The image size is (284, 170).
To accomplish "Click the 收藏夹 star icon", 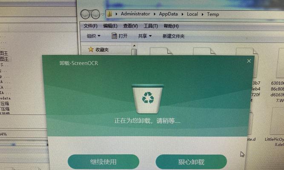I will (91, 49).
